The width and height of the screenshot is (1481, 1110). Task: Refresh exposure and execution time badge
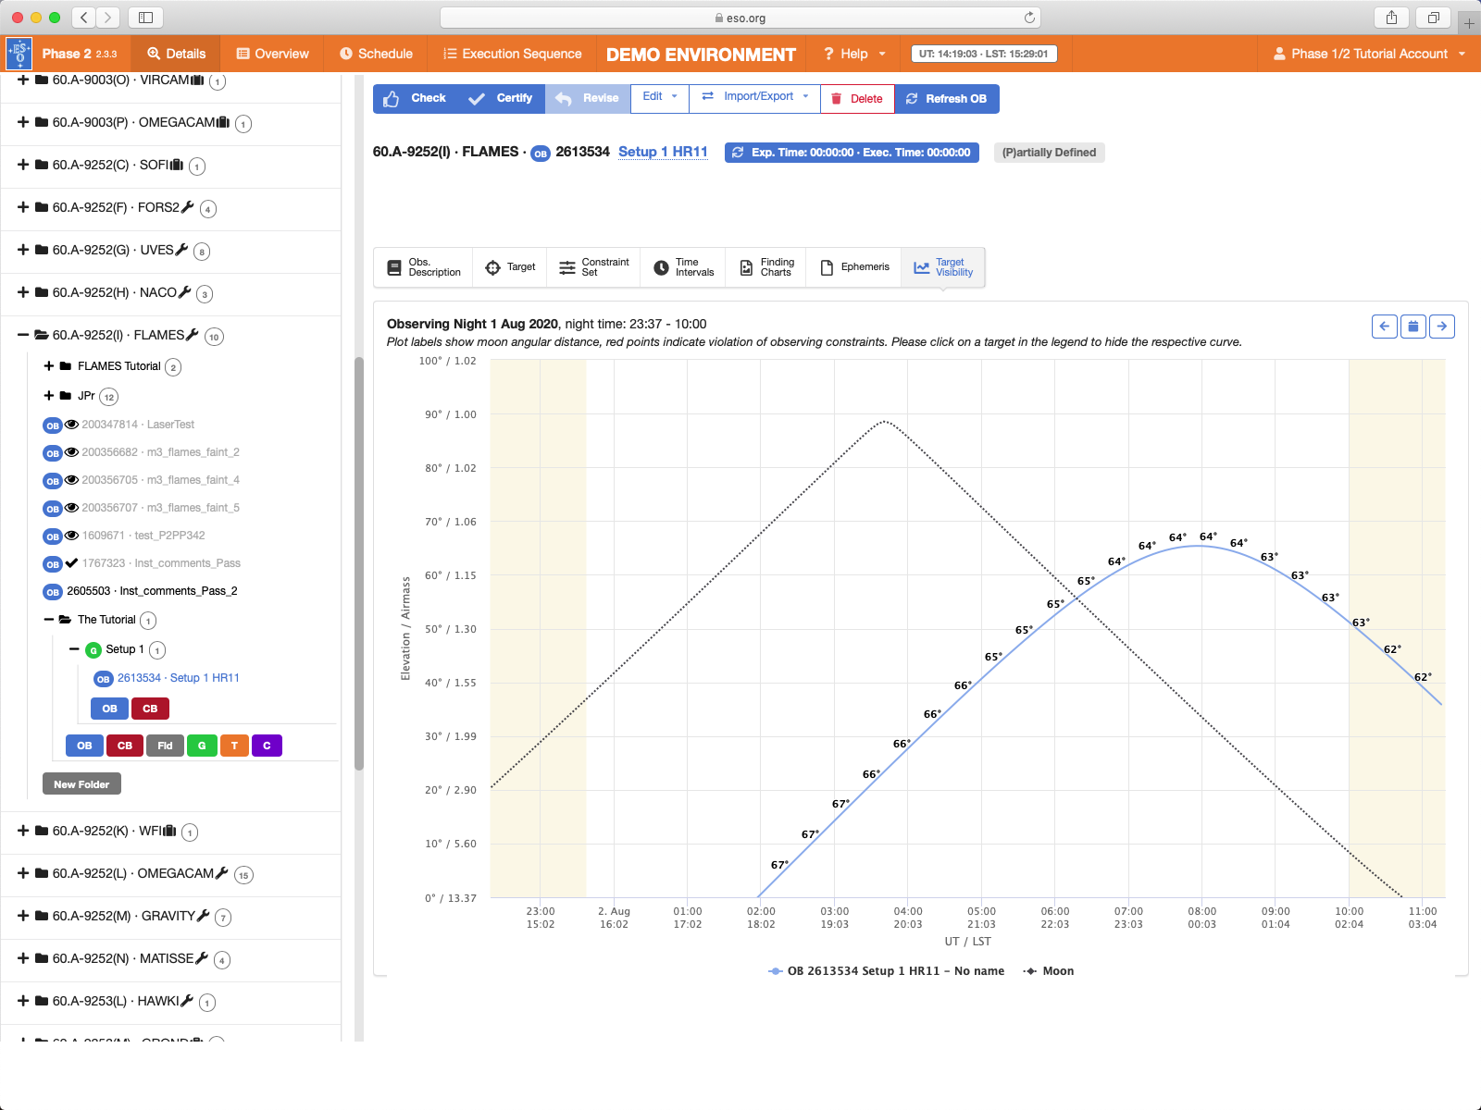coord(851,153)
